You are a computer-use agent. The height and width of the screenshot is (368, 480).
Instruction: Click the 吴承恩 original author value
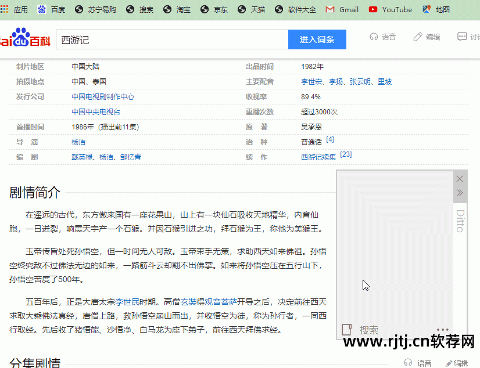[x=311, y=127]
